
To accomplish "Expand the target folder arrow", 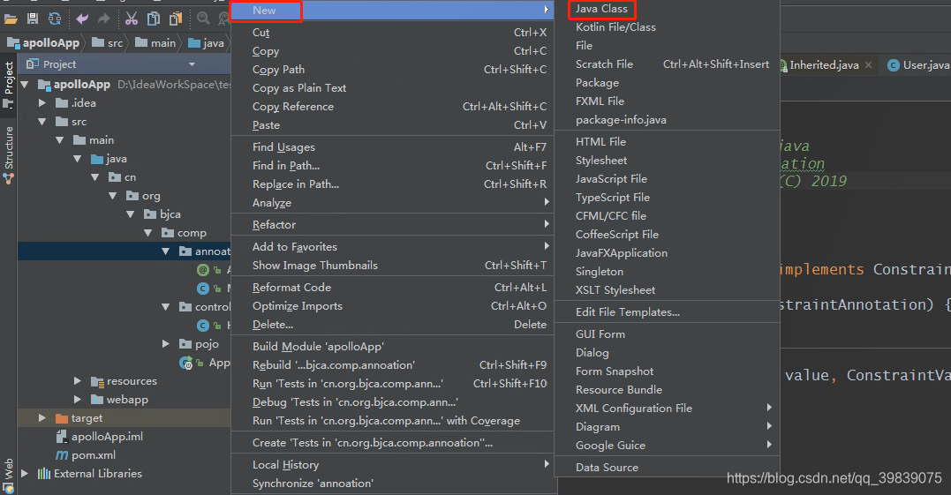I will pos(42,418).
